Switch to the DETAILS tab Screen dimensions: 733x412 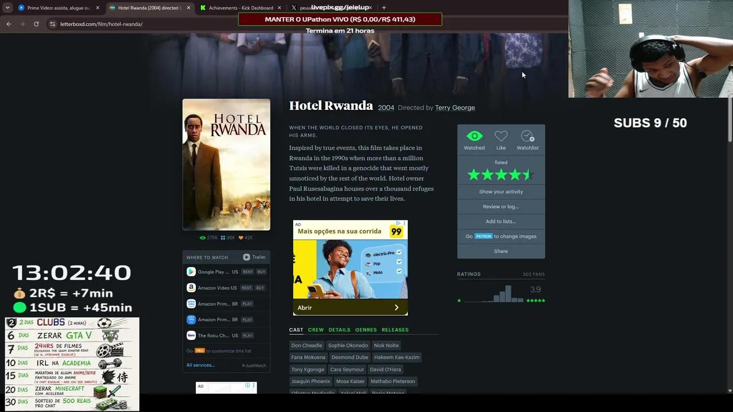339,330
